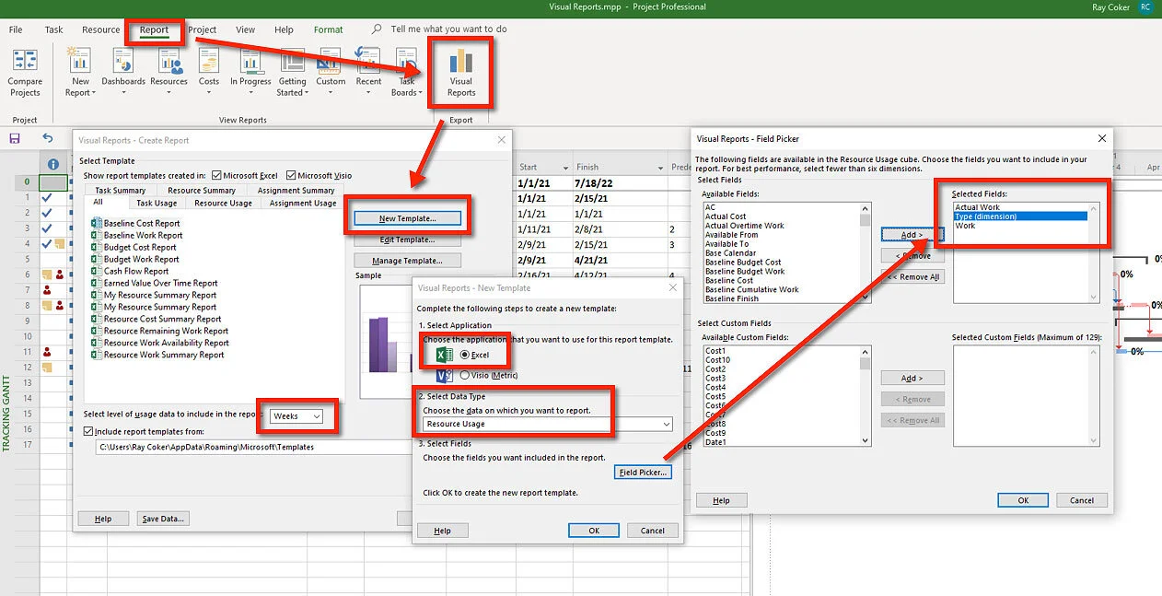Select Cash Flow Report template
The height and width of the screenshot is (596, 1162).
point(135,271)
